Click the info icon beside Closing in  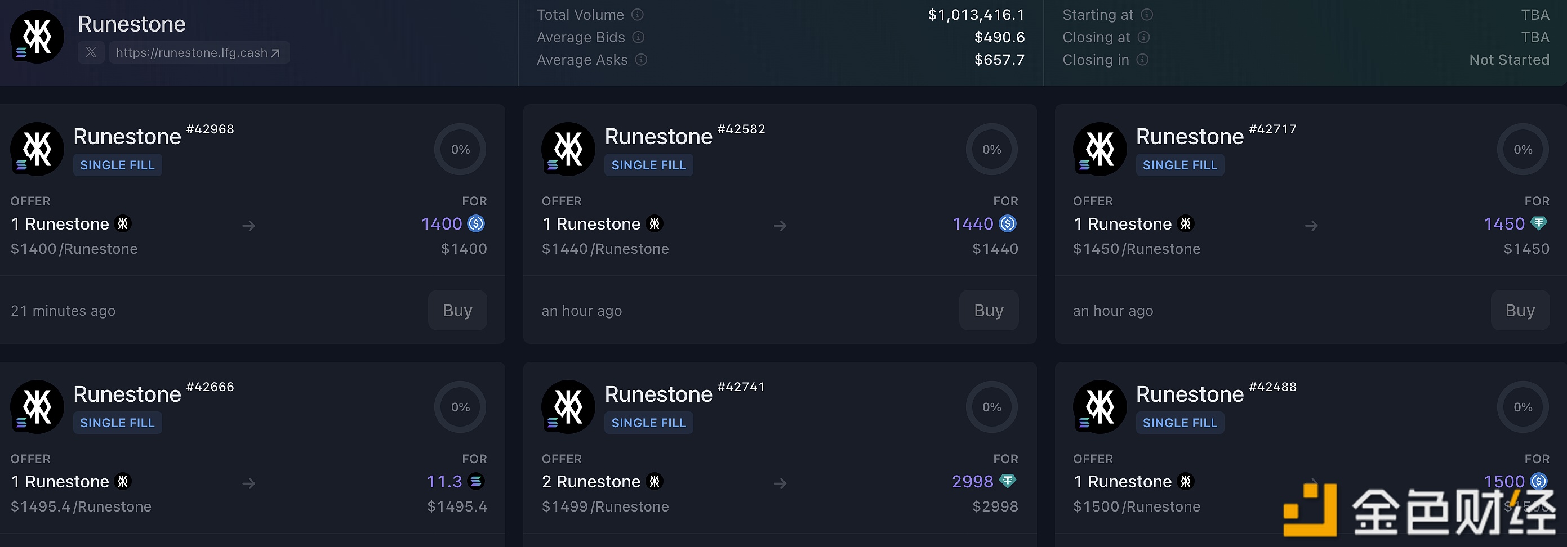(x=1142, y=60)
